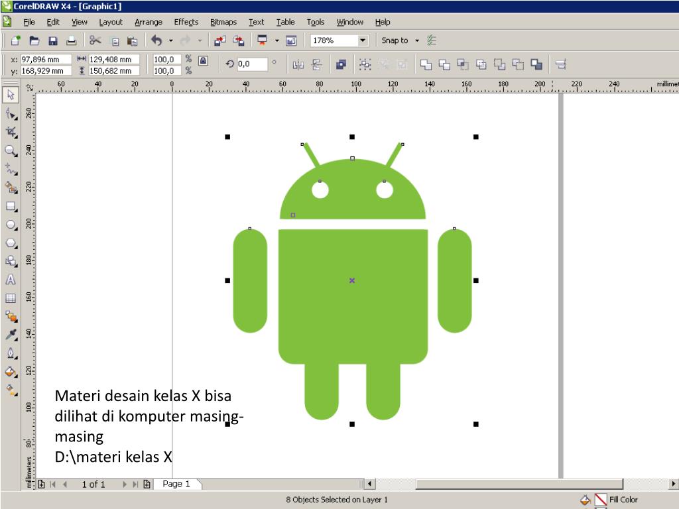
Task: Open the Arrange menu
Action: click(149, 22)
